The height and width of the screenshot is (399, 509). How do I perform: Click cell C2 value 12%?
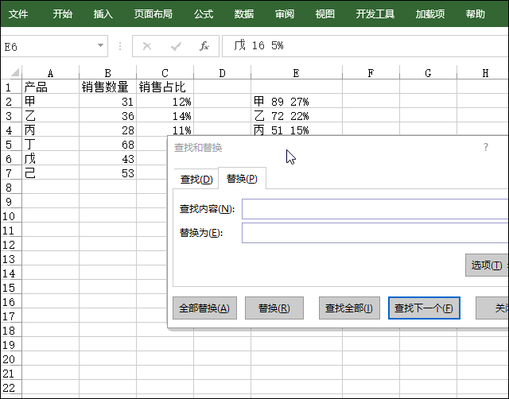pyautogui.click(x=165, y=102)
